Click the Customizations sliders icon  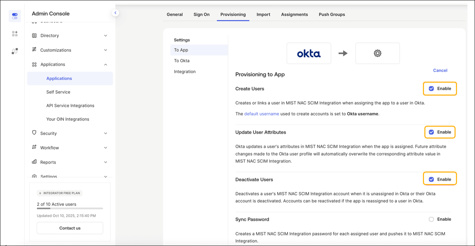(34, 50)
